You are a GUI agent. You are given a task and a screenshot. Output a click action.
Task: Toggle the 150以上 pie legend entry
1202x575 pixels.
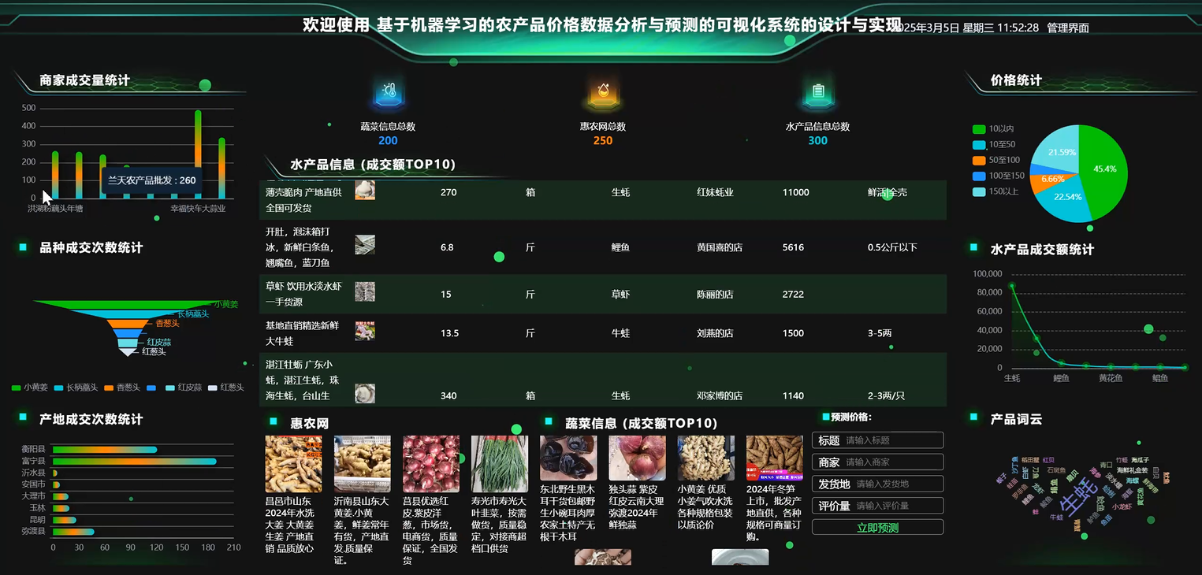coord(995,192)
